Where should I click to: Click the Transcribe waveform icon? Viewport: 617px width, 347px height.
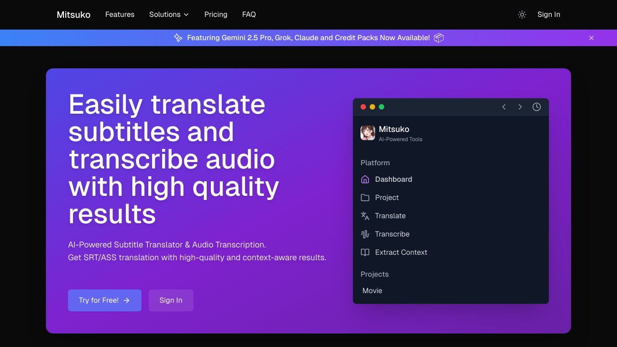pyautogui.click(x=365, y=234)
